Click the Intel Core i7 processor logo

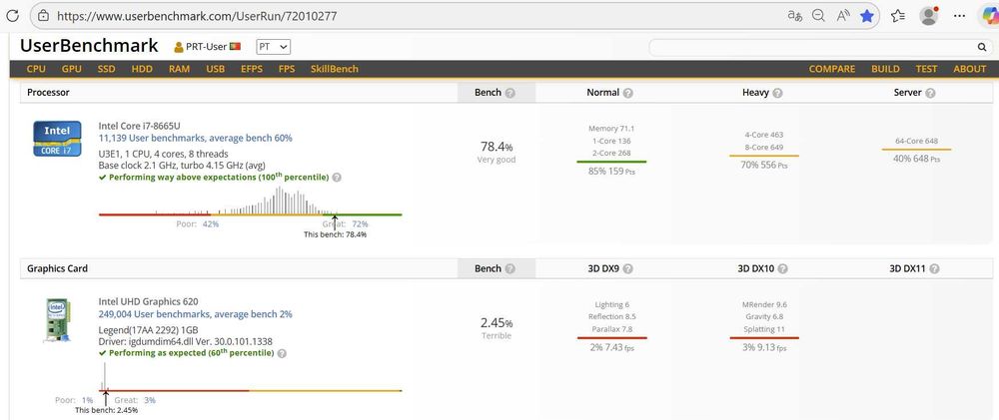click(x=57, y=139)
